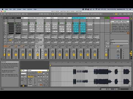133x99 pixels.
Task: Solo the BK Vox DRY track
Action: coord(74,57)
